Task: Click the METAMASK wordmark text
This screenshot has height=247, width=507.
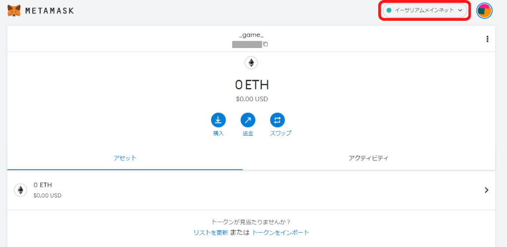Action: point(50,11)
